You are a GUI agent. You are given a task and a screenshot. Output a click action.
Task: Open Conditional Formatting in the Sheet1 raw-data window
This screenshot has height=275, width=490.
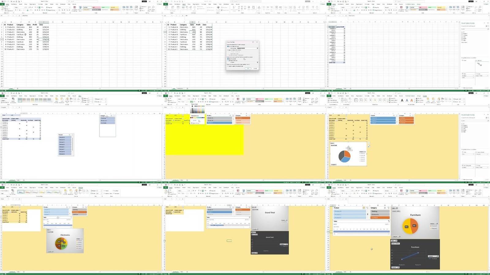(74, 9)
